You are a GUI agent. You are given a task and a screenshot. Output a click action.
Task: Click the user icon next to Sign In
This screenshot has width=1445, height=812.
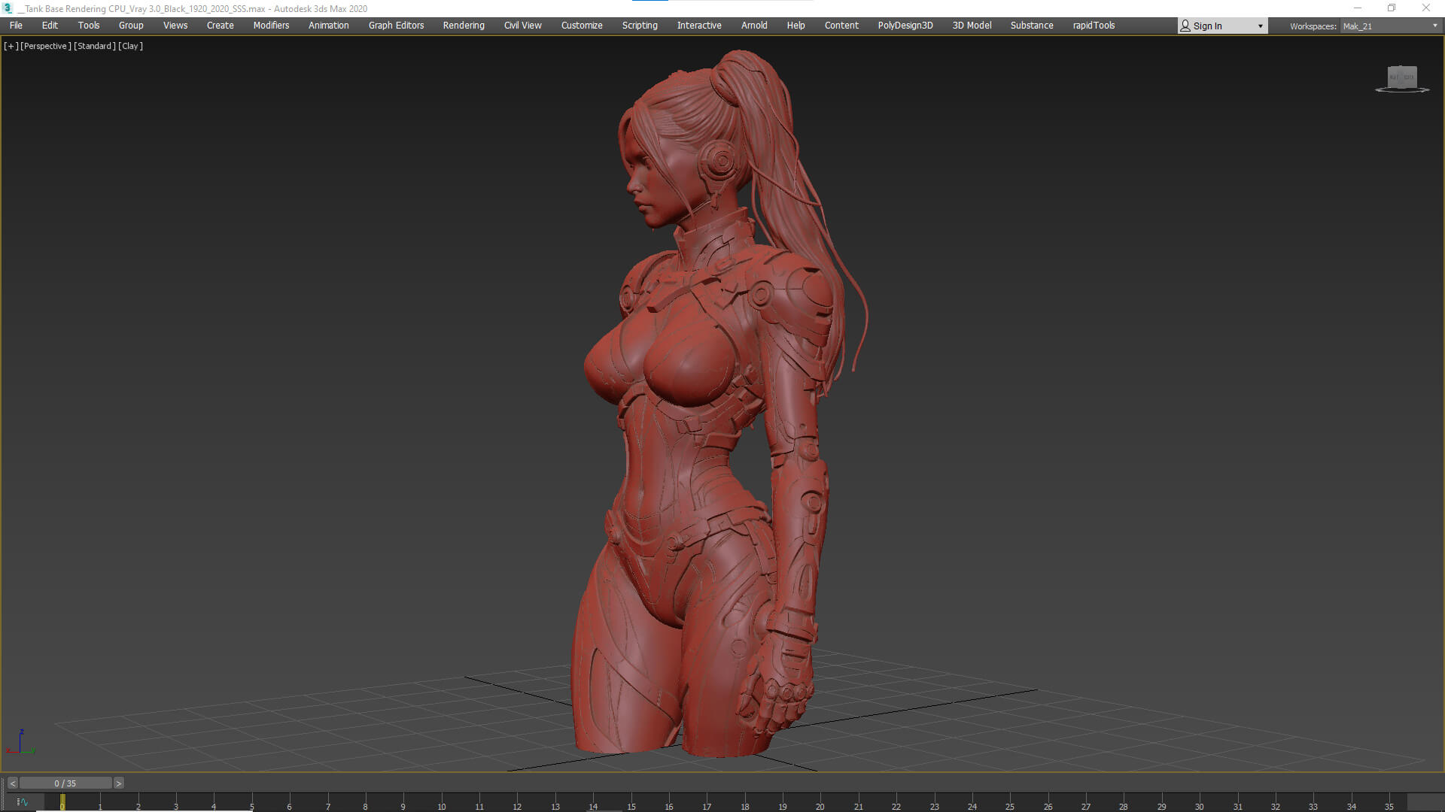(1185, 26)
